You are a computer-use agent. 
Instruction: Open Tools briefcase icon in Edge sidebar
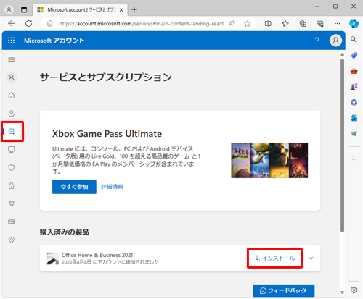click(354, 71)
